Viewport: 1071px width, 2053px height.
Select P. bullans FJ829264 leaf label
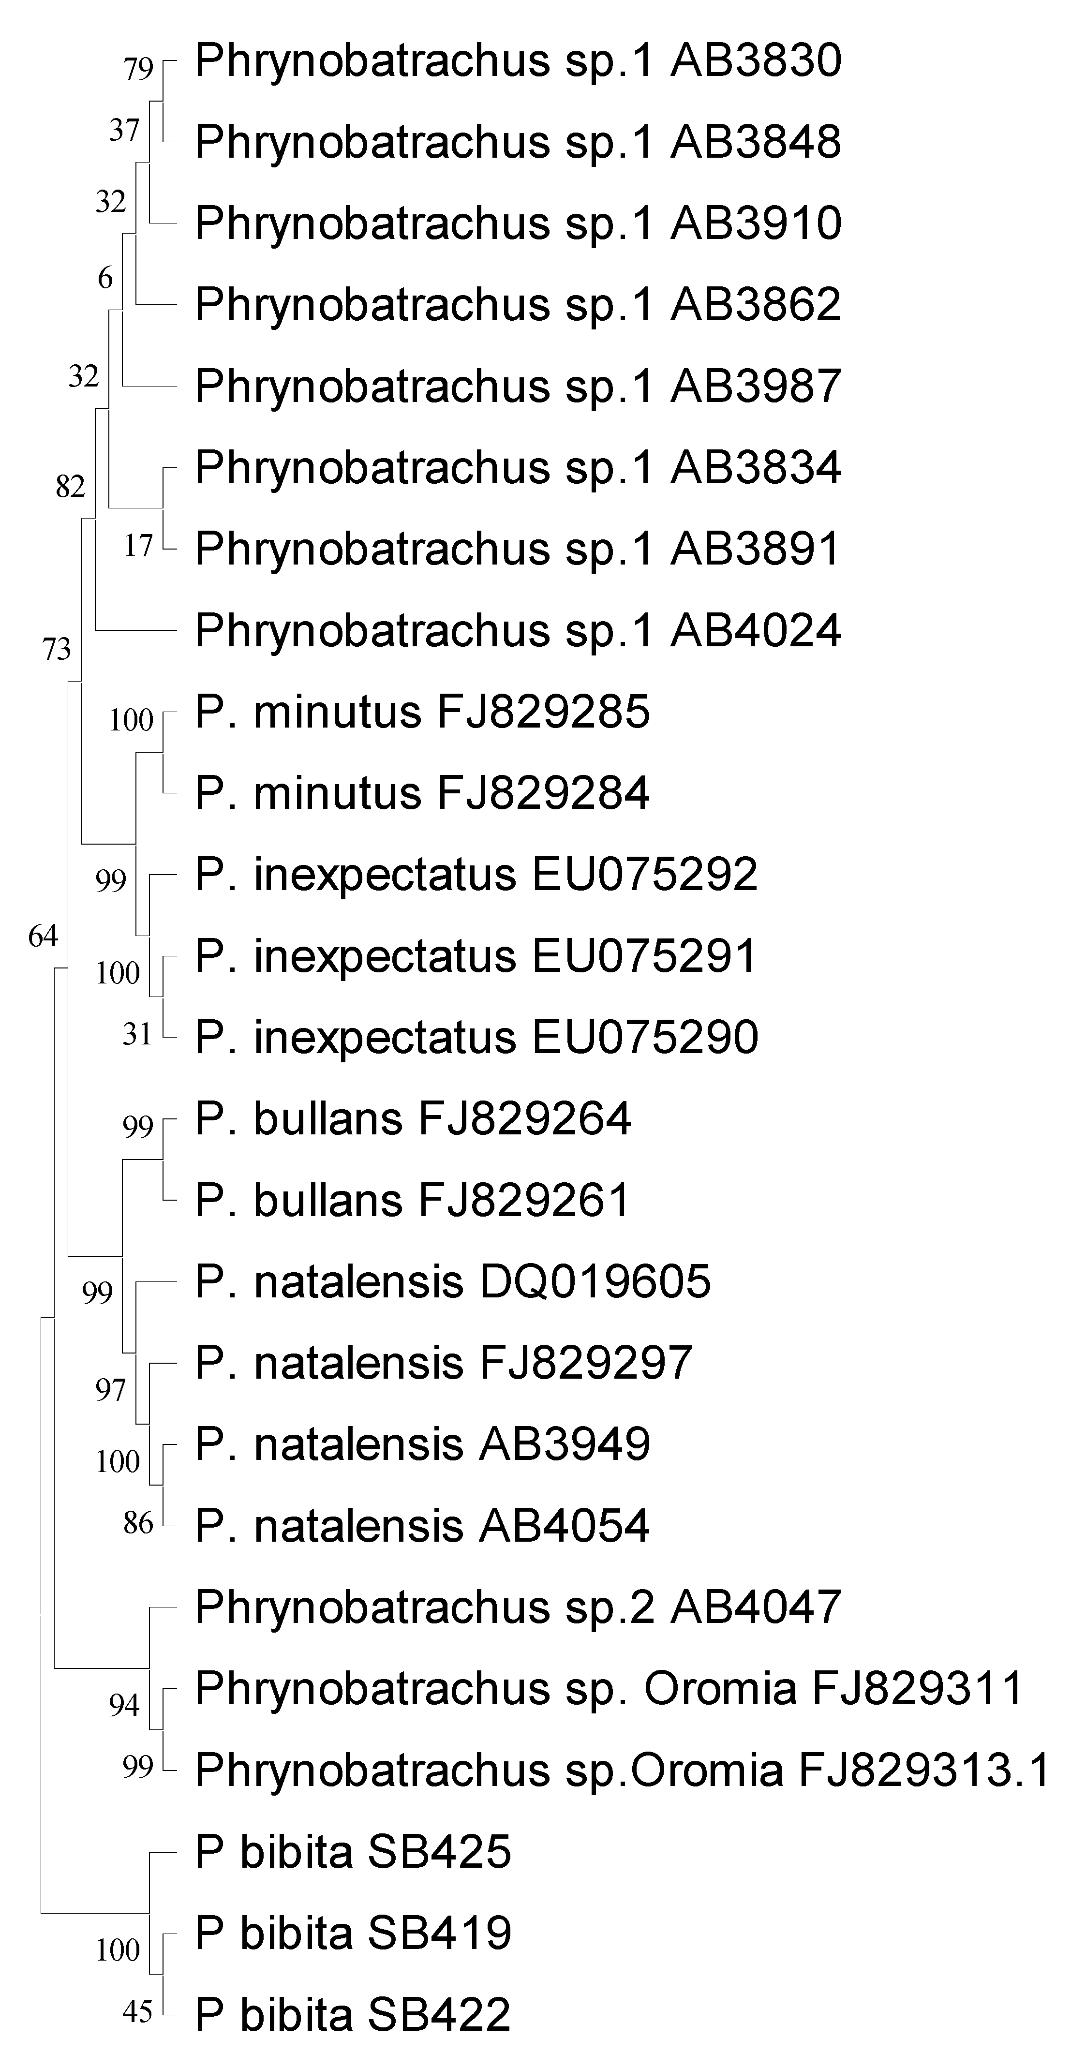tap(413, 1119)
